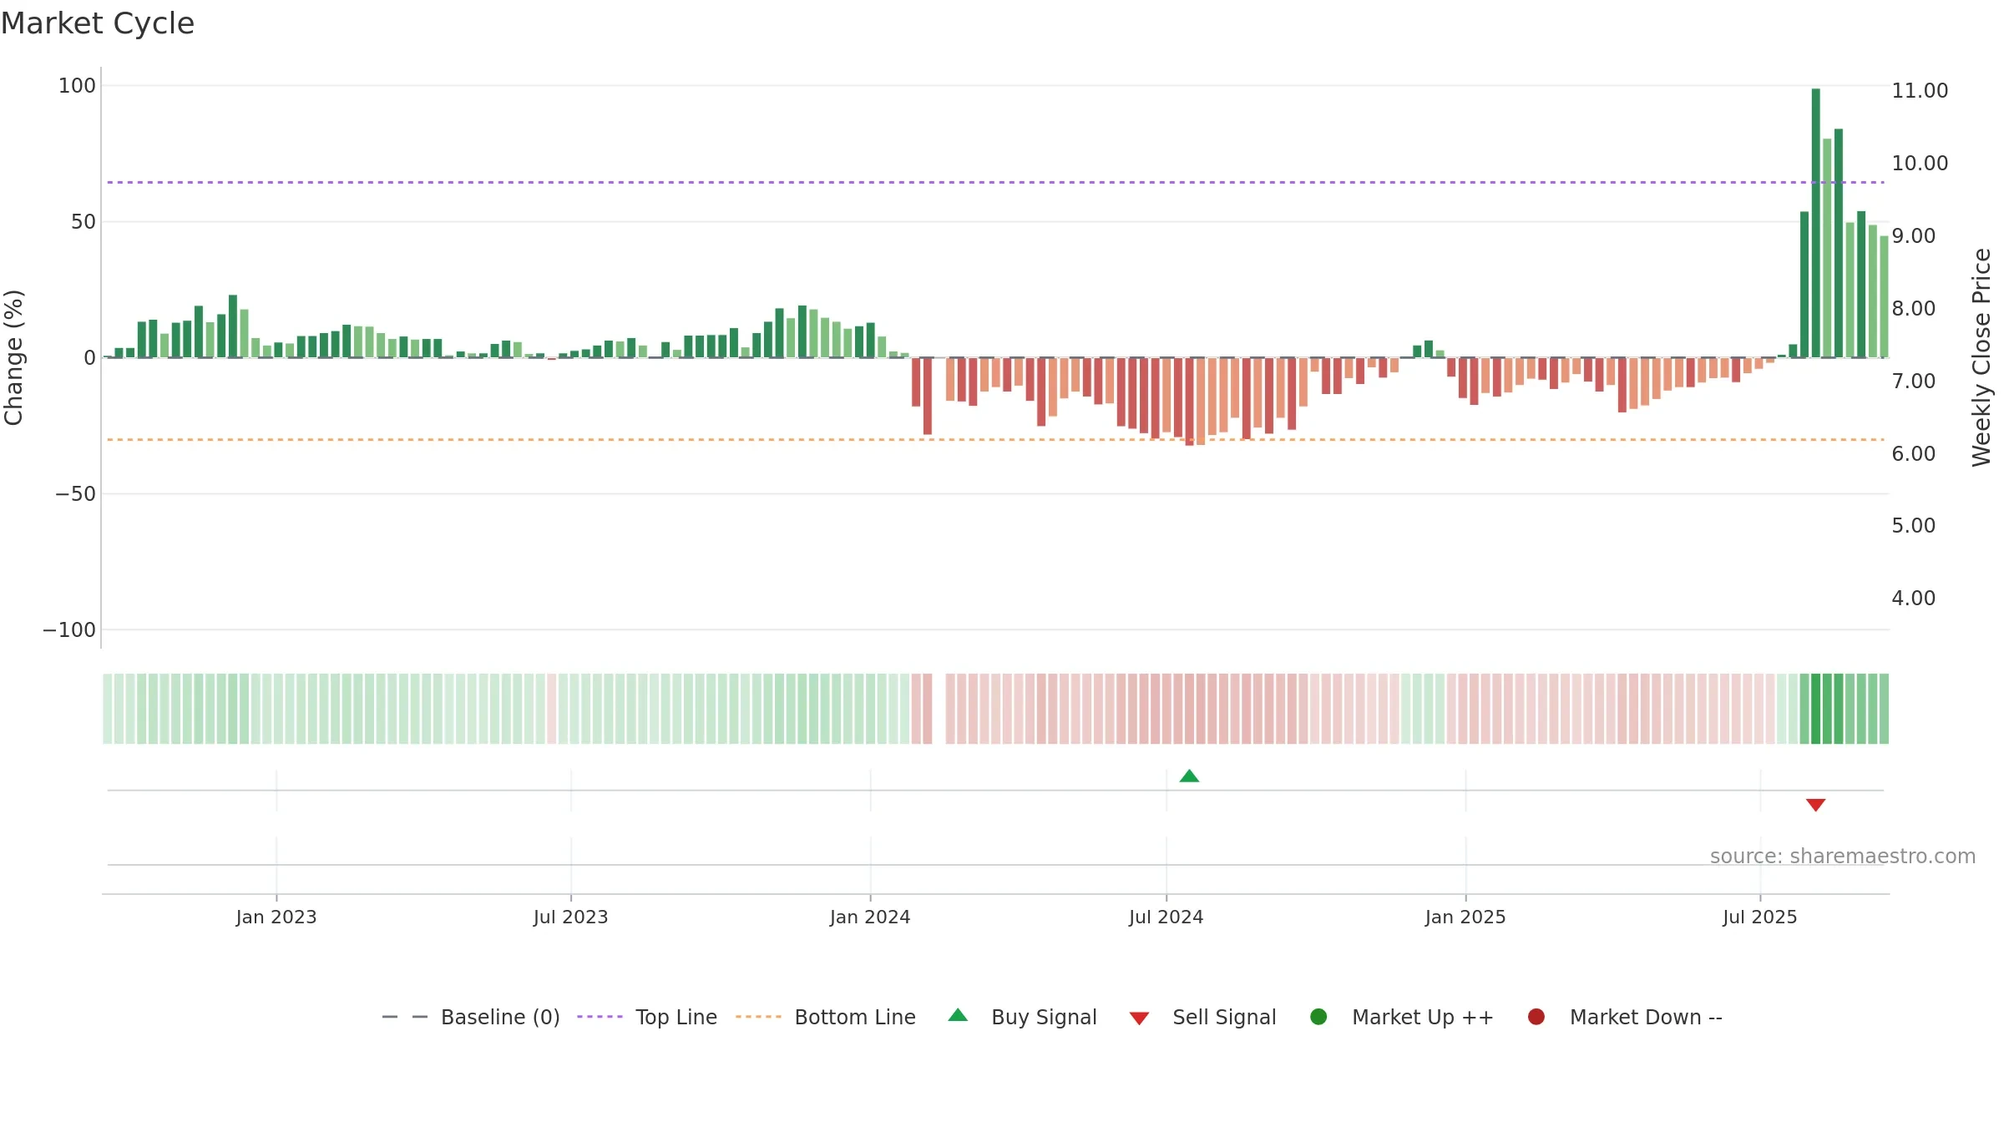Click the 50 change-percent tick label
This screenshot has height=1127, width=2004.
83,221
